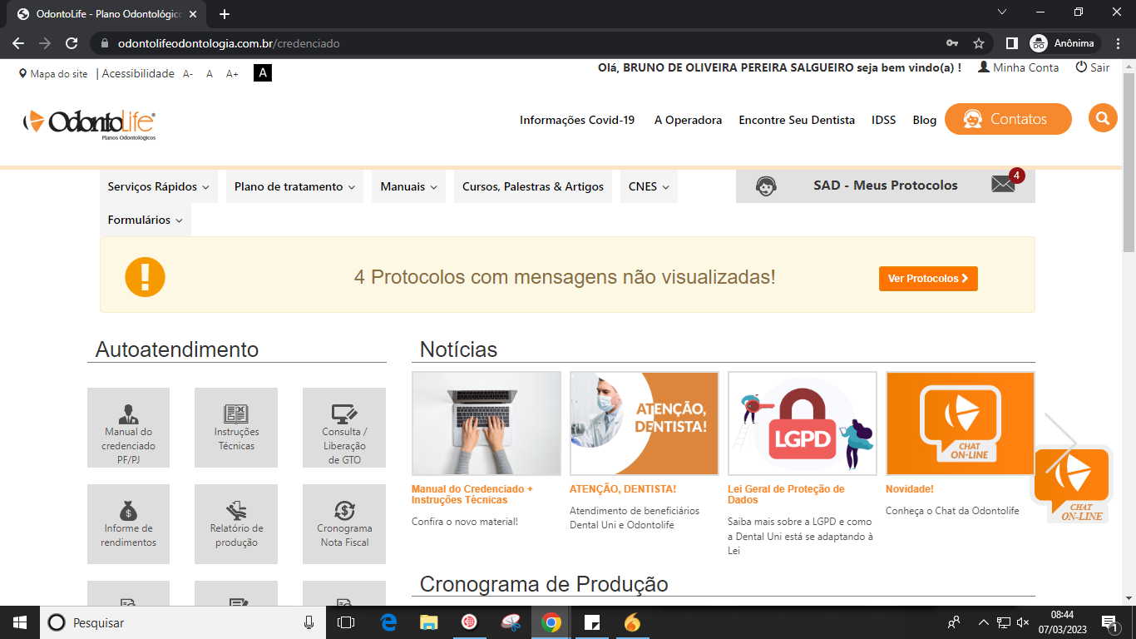Open the floating Chat On-Line widget
The height and width of the screenshot is (639, 1136).
[x=1071, y=484]
